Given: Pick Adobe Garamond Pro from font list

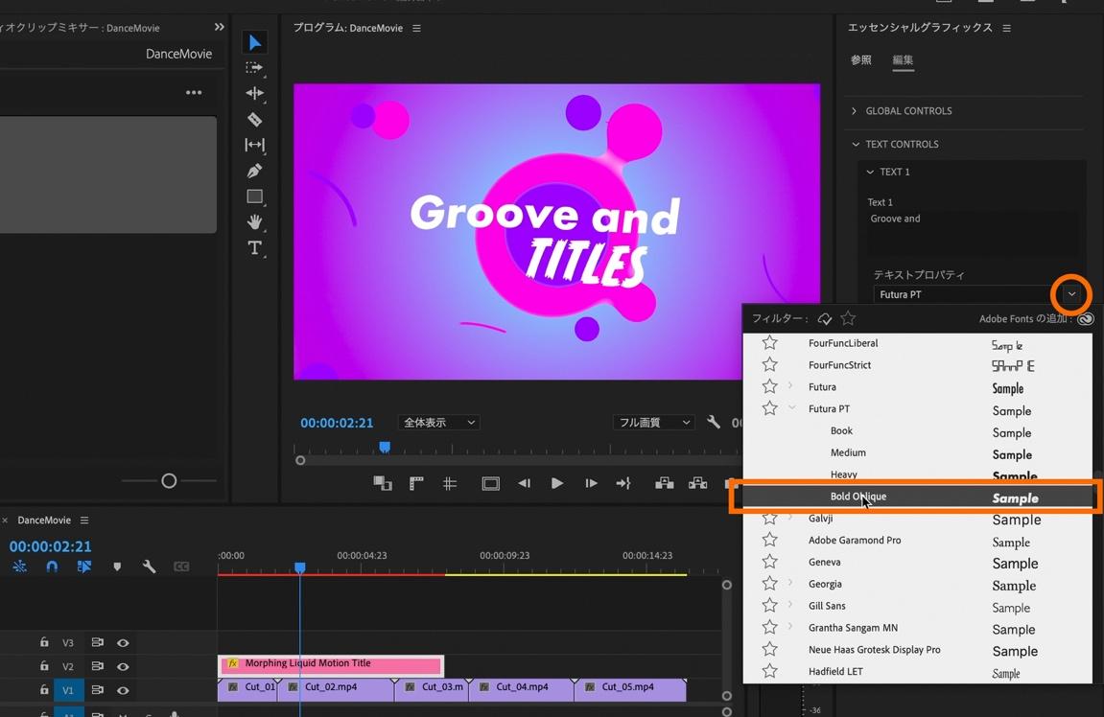Looking at the screenshot, I should pos(854,541).
